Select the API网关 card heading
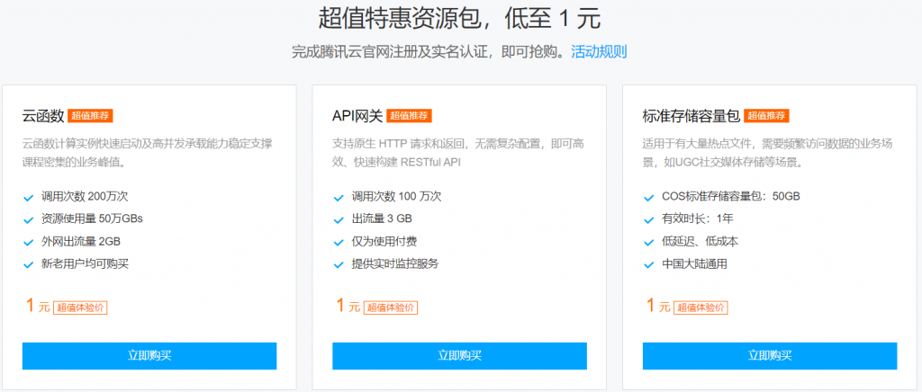The image size is (922, 392). point(357,116)
